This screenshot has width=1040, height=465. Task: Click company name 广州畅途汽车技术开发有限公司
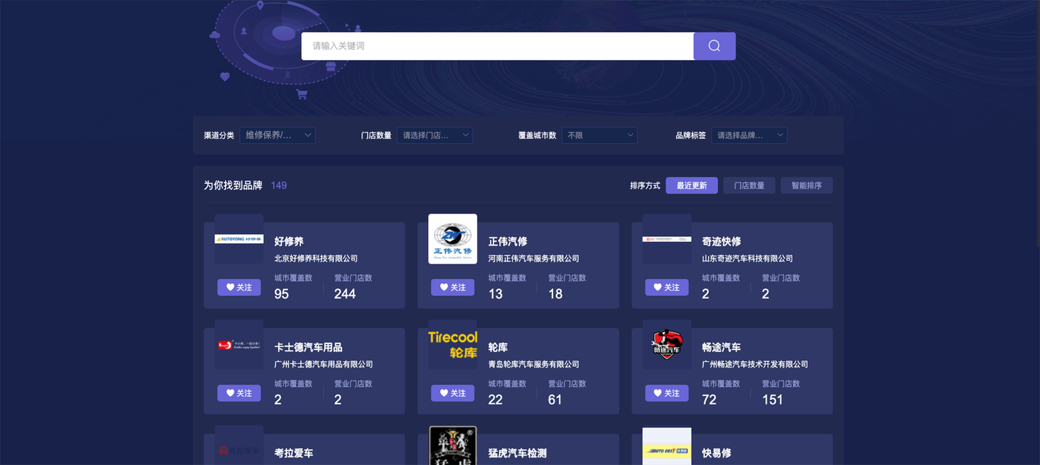(755, 364)
